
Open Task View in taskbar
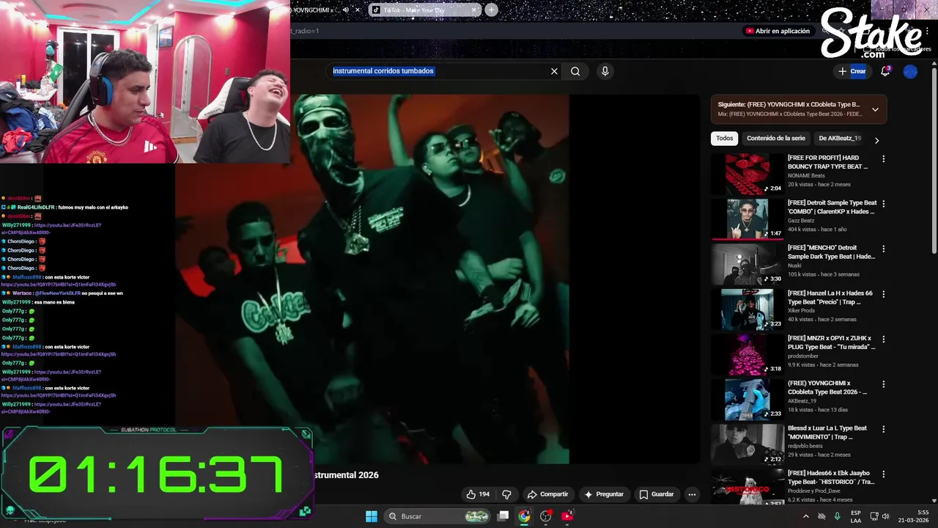pos(503,516)
